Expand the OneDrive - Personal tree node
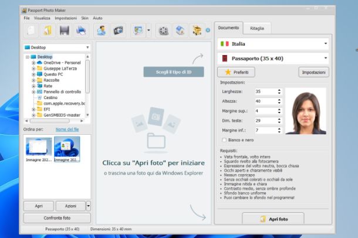The width and height of the screenshot is (358, 238). click(33, 63)
